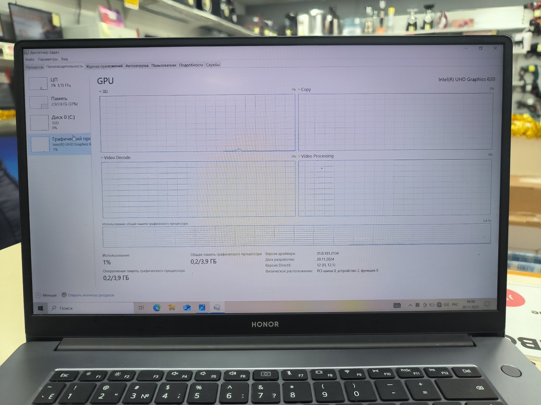Screen dimensions: 541x405
Task: Click the Меньше button to collapse details
Action: 47,295
